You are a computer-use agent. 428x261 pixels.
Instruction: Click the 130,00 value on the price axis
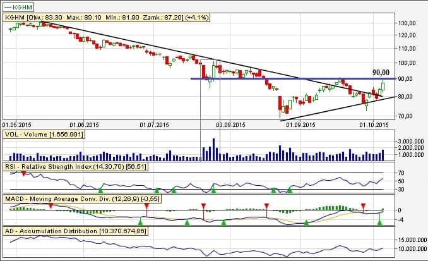(x=407, y=23)
